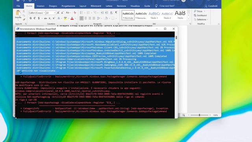This screenshot has height=142, width=252.
Task: Click the lightbulb 'Cosa vuoi fare?' icon
Action: pos(156,6)
